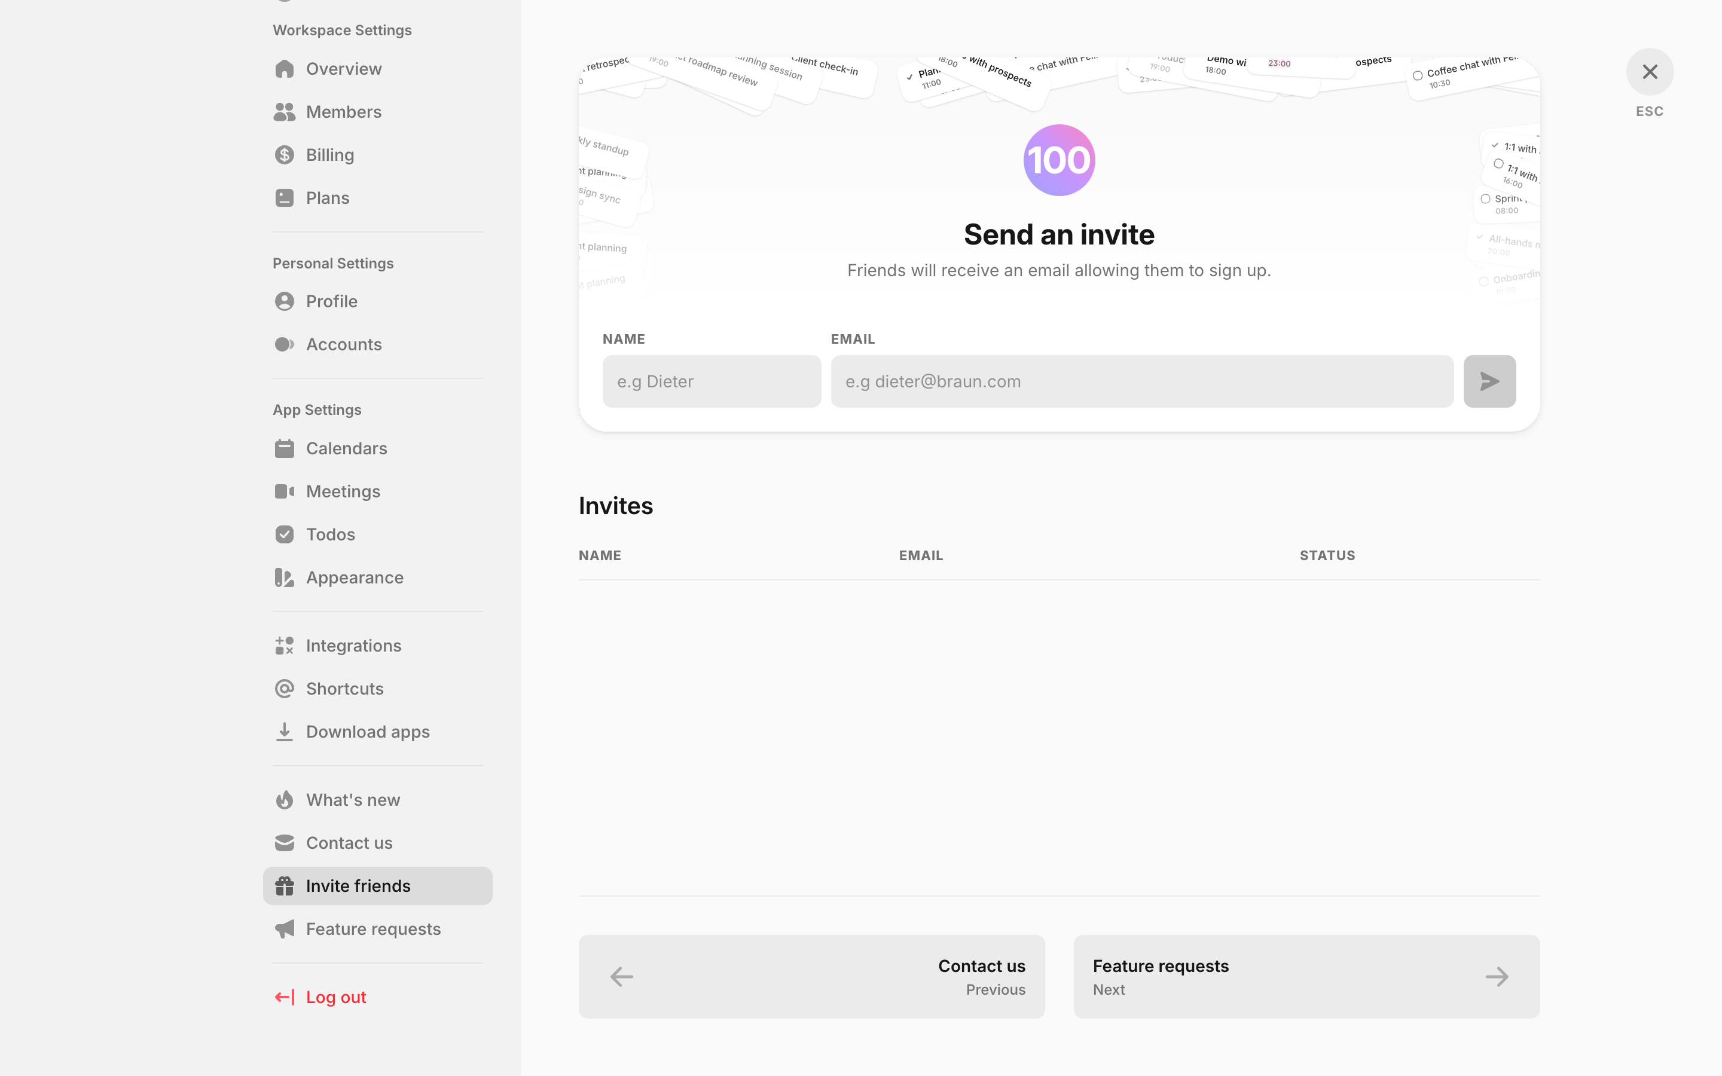Click the Log out arrow icon
The height and width of the screenshot is (1076, 1722).
click(x=284, y=997)
